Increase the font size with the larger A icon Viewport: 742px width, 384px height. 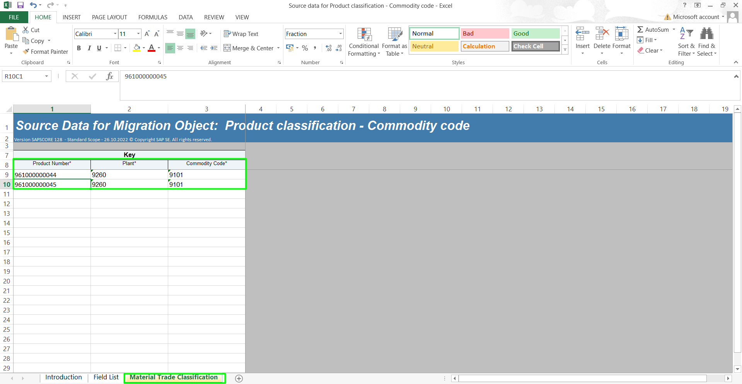point(147,34)
